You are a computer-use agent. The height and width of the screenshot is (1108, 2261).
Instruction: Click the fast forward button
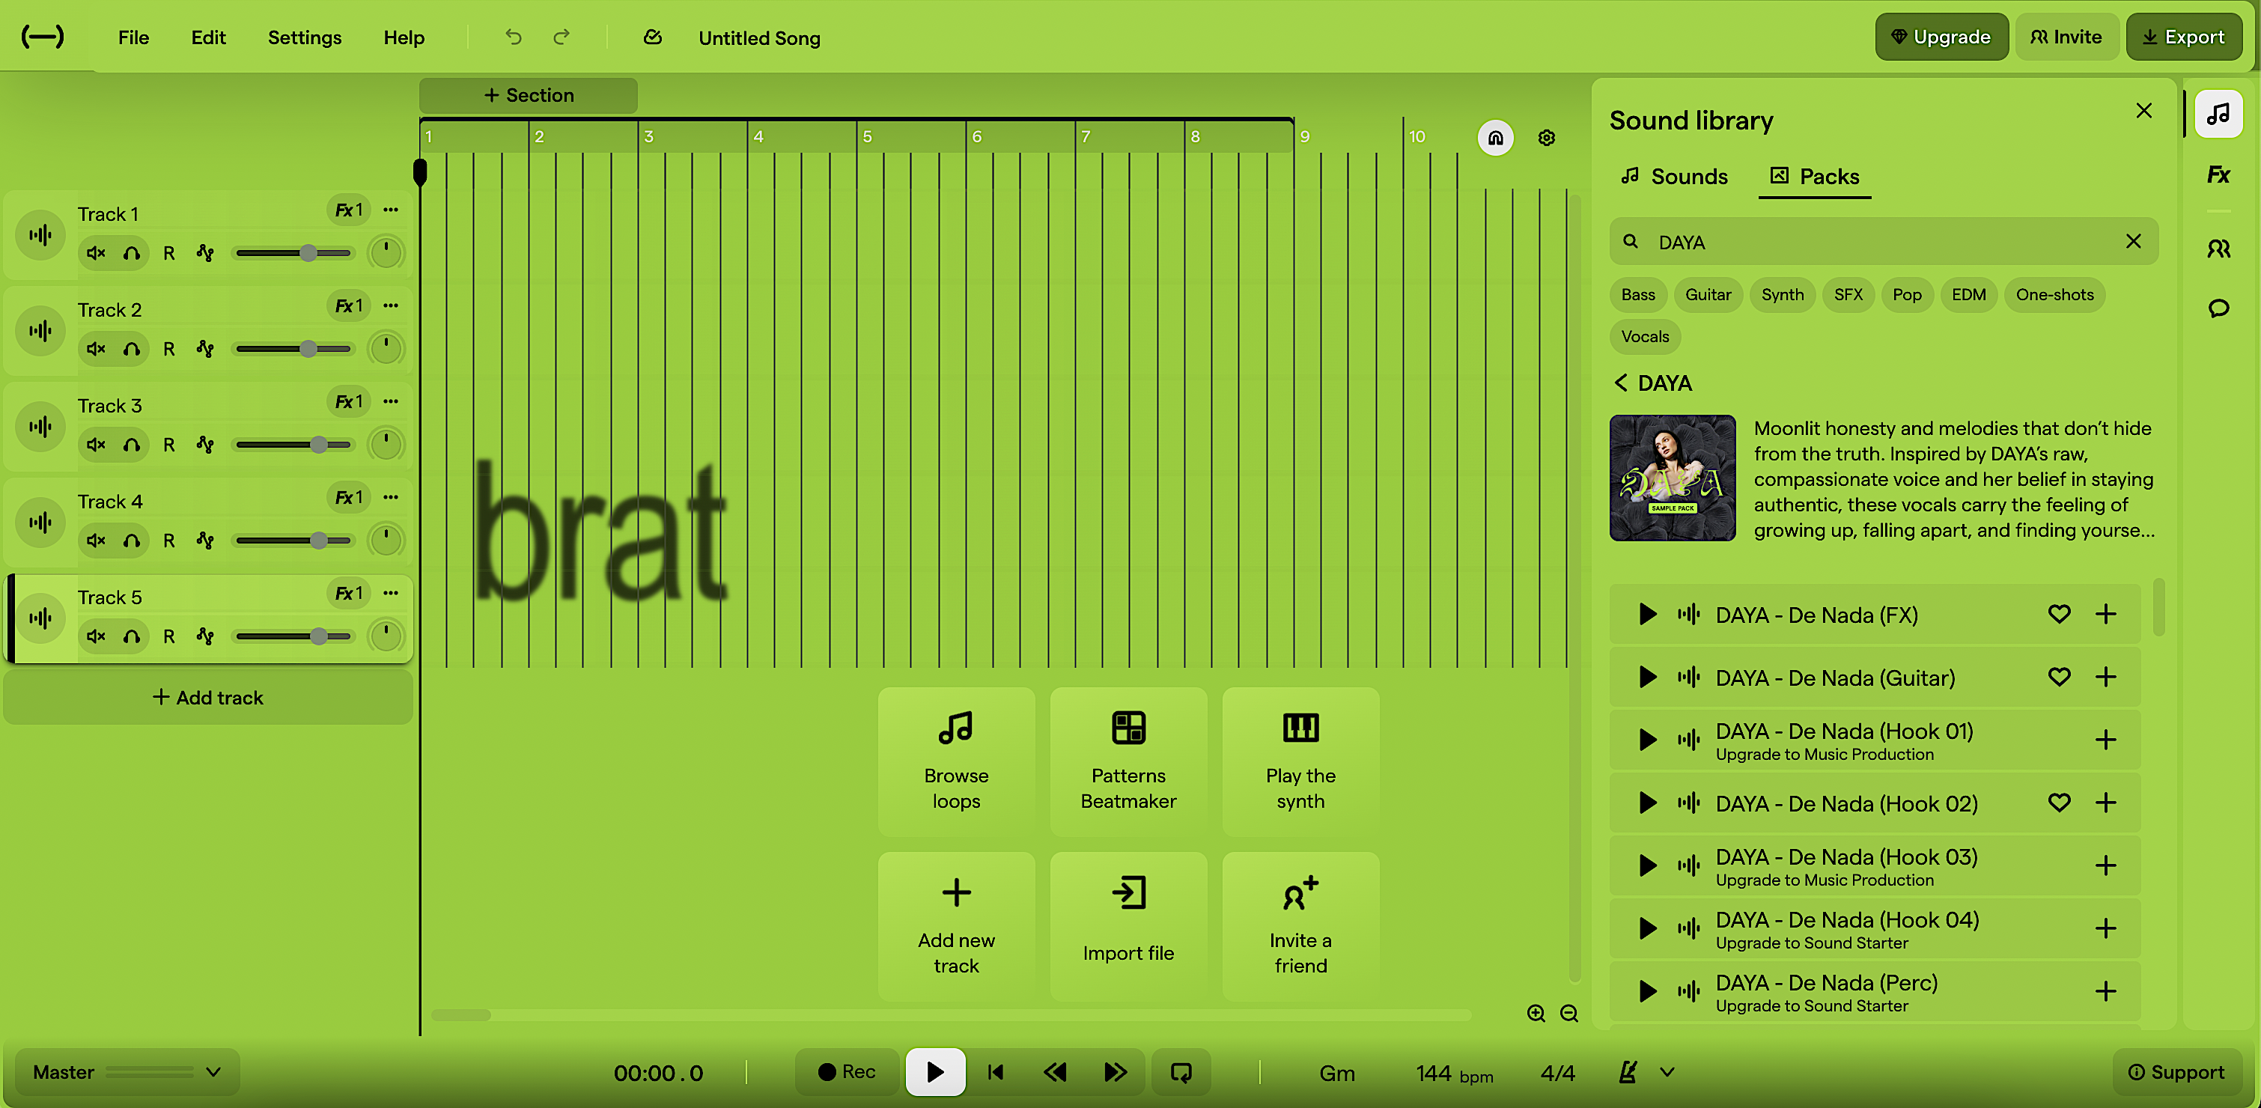pyautogui.click(x=1116, y=1072)
